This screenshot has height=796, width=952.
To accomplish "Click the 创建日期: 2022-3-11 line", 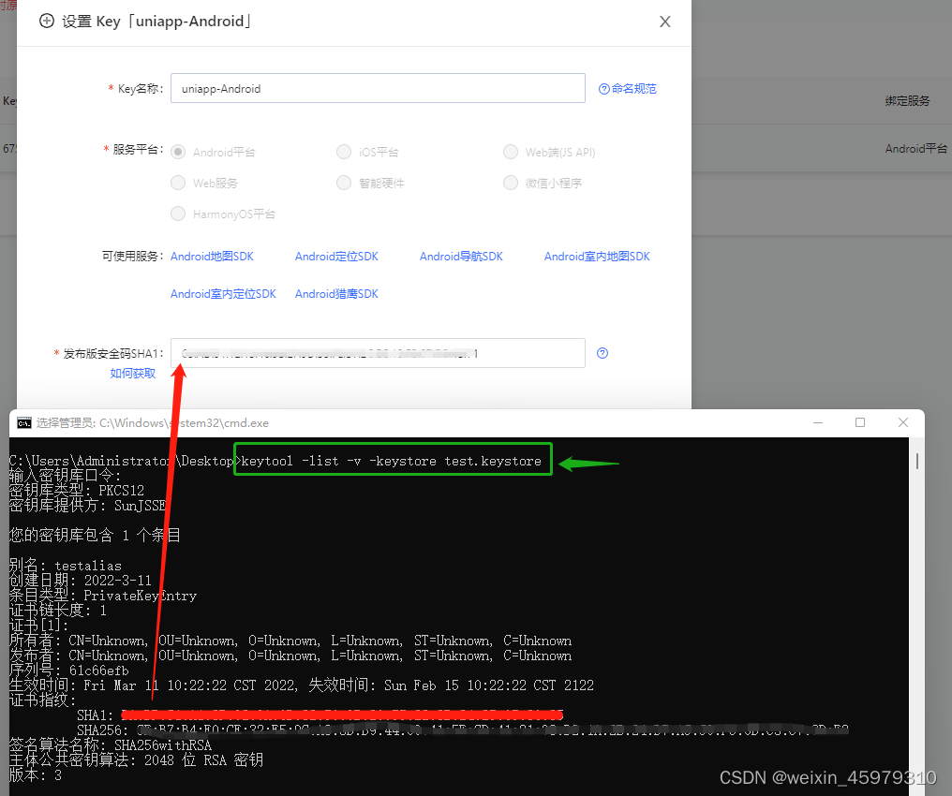I will click(x=81, y=581).
